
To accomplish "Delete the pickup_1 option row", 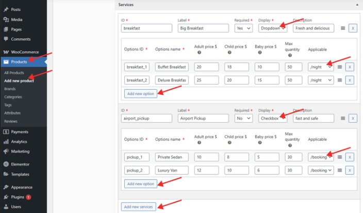I will [350, 157].
